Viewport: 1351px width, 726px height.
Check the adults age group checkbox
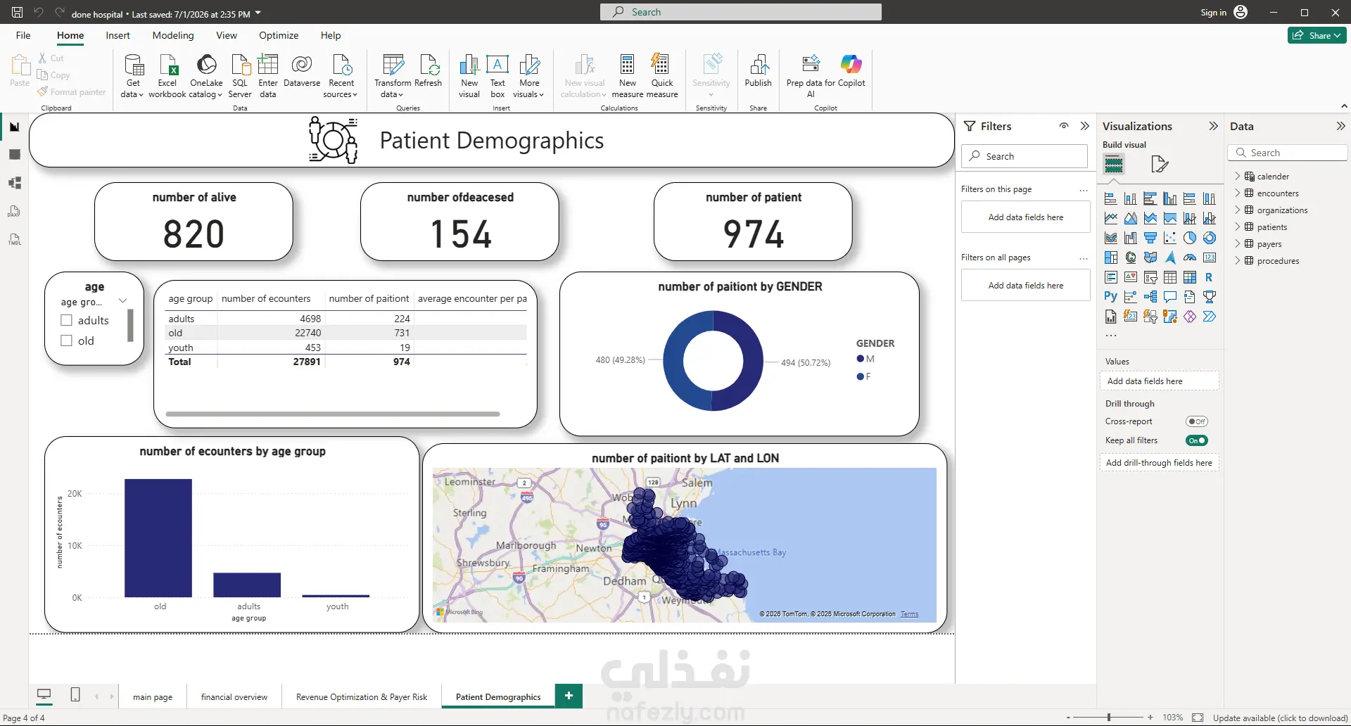click(67, 320)
